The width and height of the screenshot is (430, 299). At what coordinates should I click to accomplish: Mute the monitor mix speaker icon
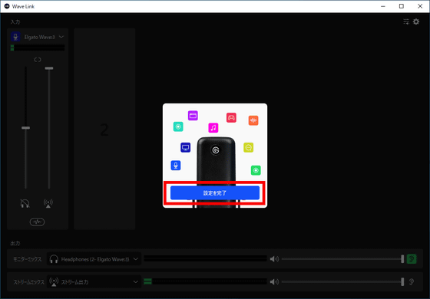[274, 259]
